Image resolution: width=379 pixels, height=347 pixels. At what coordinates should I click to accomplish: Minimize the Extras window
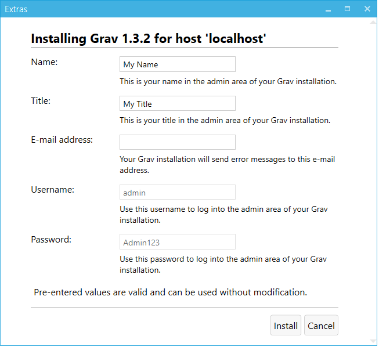point(329,9)
